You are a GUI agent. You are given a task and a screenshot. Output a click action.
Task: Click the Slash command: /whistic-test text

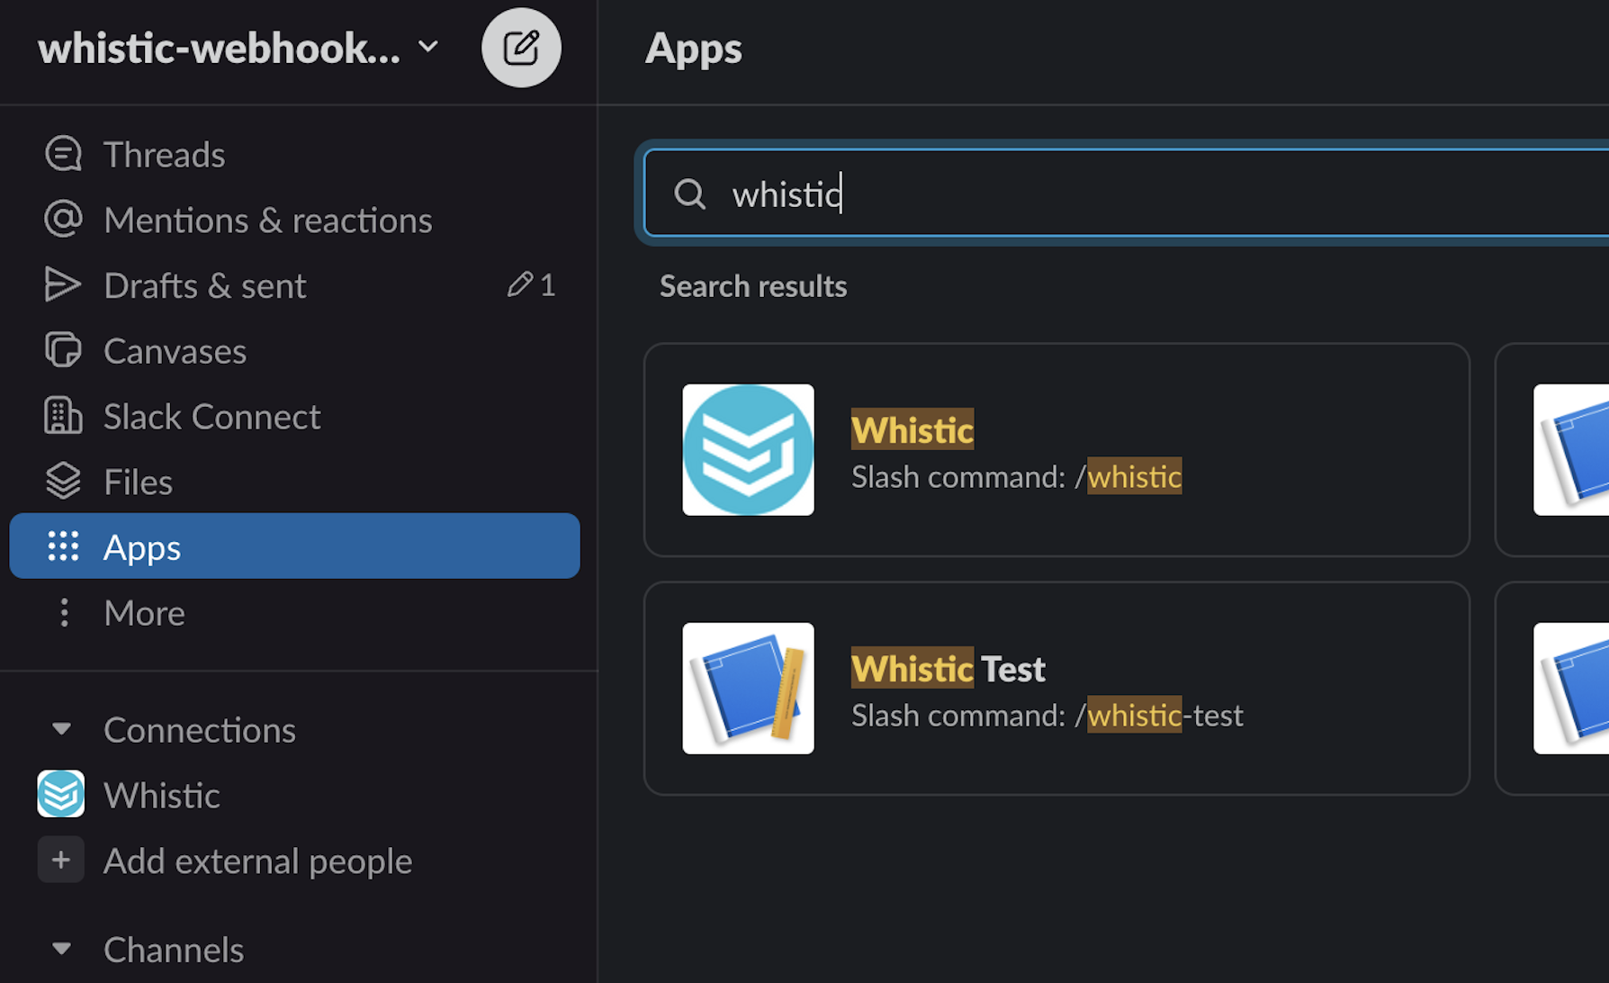pos(1047,715)
